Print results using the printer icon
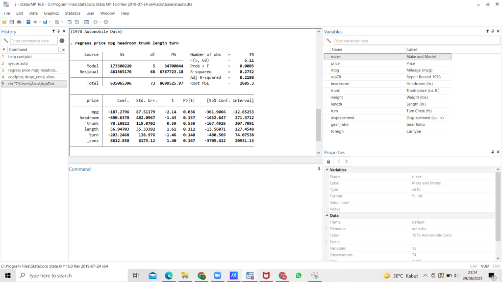This screenshot has height=282, width=502. 19,22
